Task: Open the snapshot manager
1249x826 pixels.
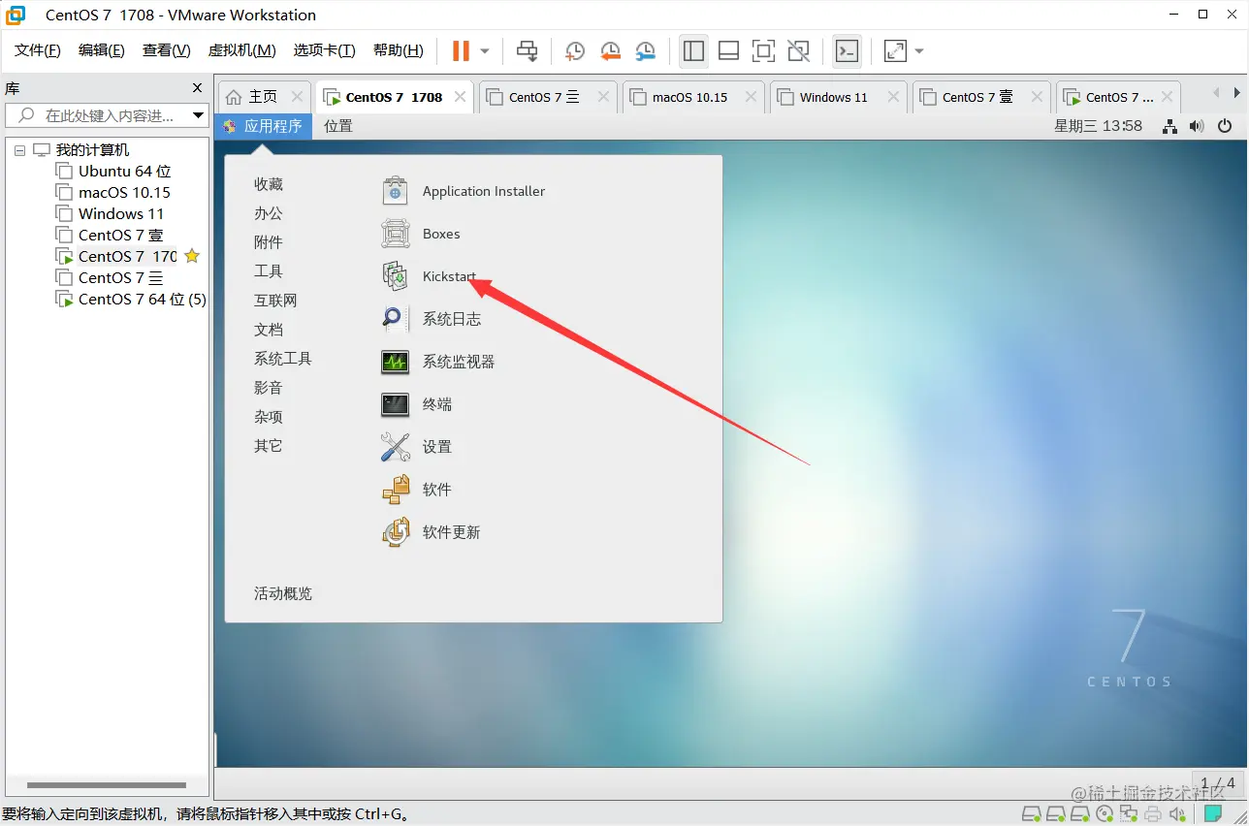Action: coord(645,50)
